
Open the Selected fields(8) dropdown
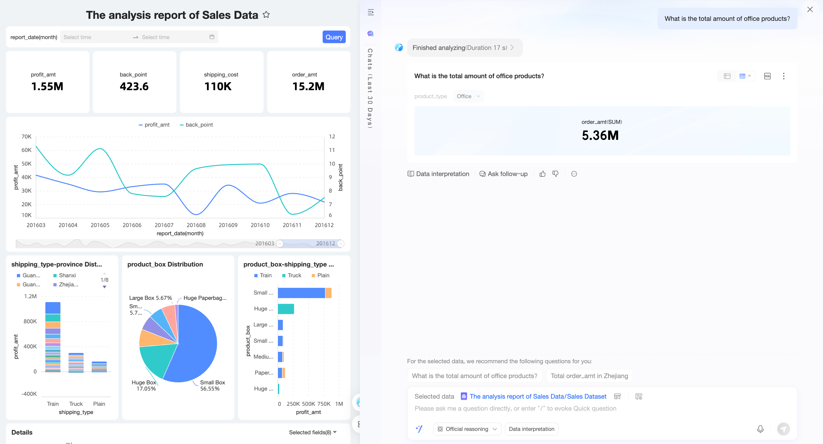pyautogui.click(x=312, y=432)
